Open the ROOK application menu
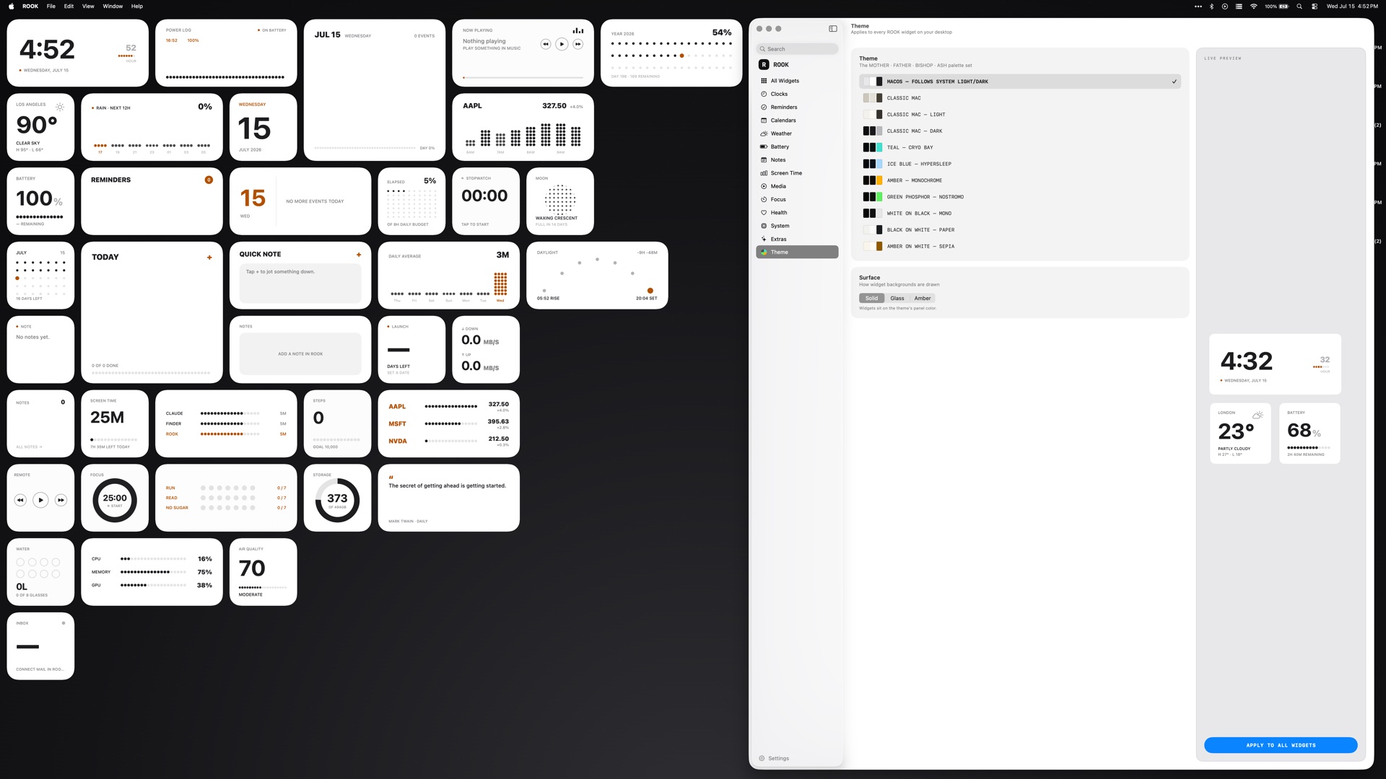Viewport: 1386px width, 779px height. (30, 6)
